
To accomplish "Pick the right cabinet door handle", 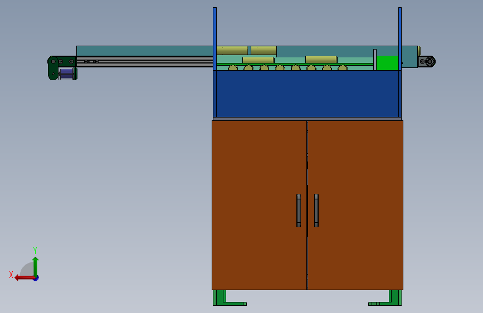I will coord(316,211).
